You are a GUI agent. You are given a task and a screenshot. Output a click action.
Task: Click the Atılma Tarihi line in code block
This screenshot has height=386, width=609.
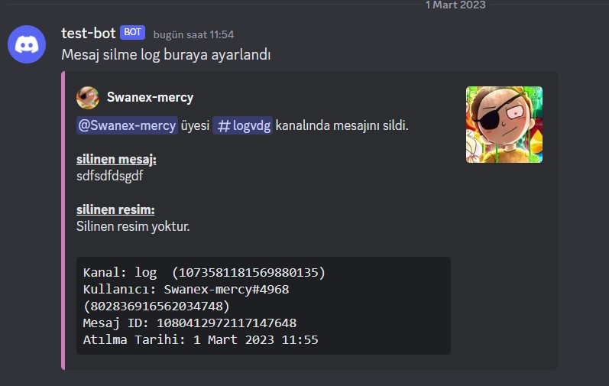click(x=200, y=340)
